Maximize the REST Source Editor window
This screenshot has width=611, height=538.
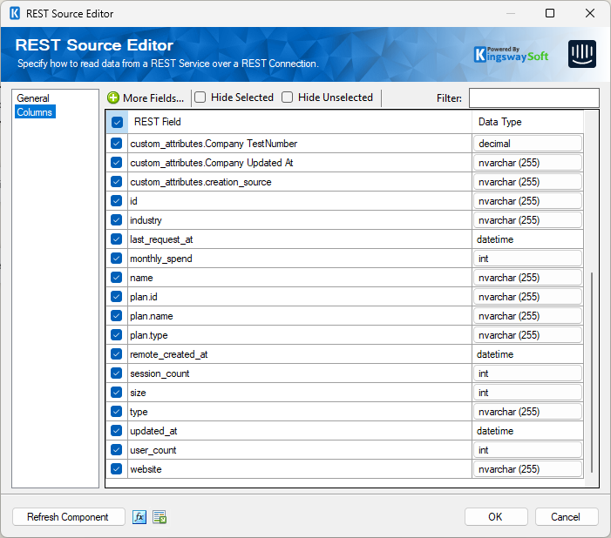coord(550,14)
